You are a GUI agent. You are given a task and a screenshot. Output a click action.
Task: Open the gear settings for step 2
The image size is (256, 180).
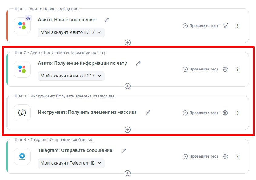(225, 69)
